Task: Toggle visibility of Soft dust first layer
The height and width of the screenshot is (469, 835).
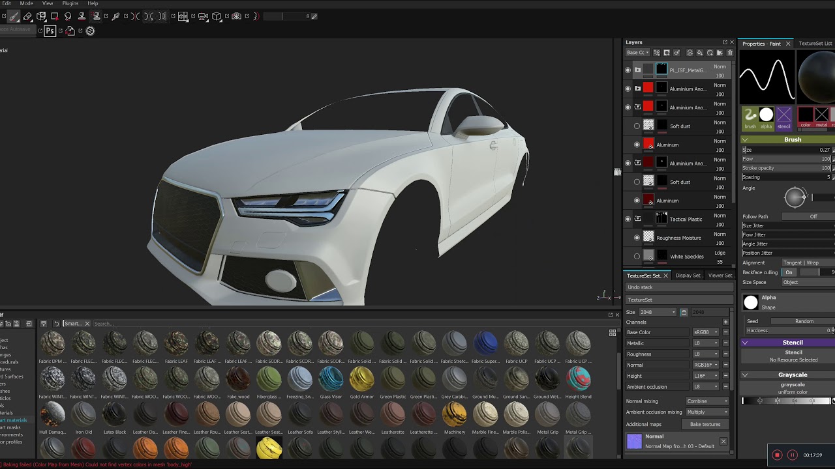Action: (x=637, y=126)
